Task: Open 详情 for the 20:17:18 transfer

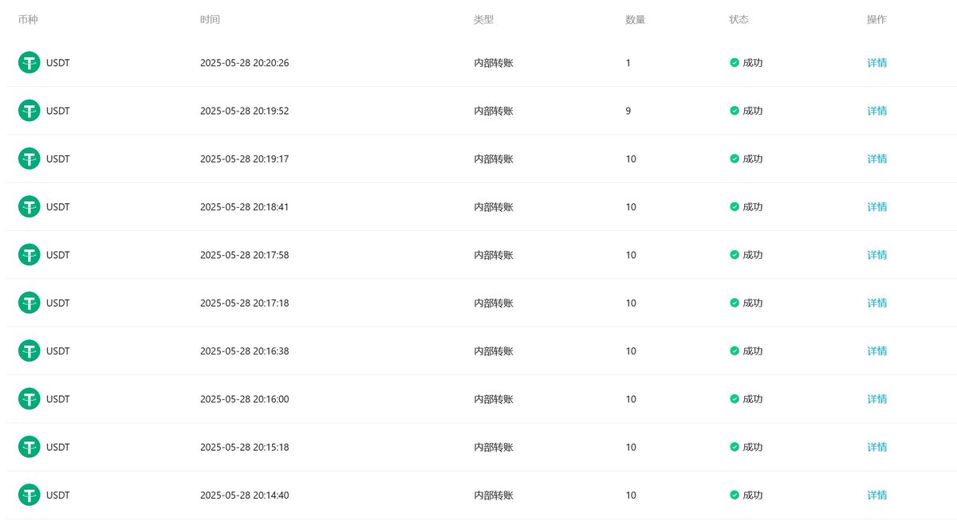Action: pyautogui.click(x=877, y=303)
